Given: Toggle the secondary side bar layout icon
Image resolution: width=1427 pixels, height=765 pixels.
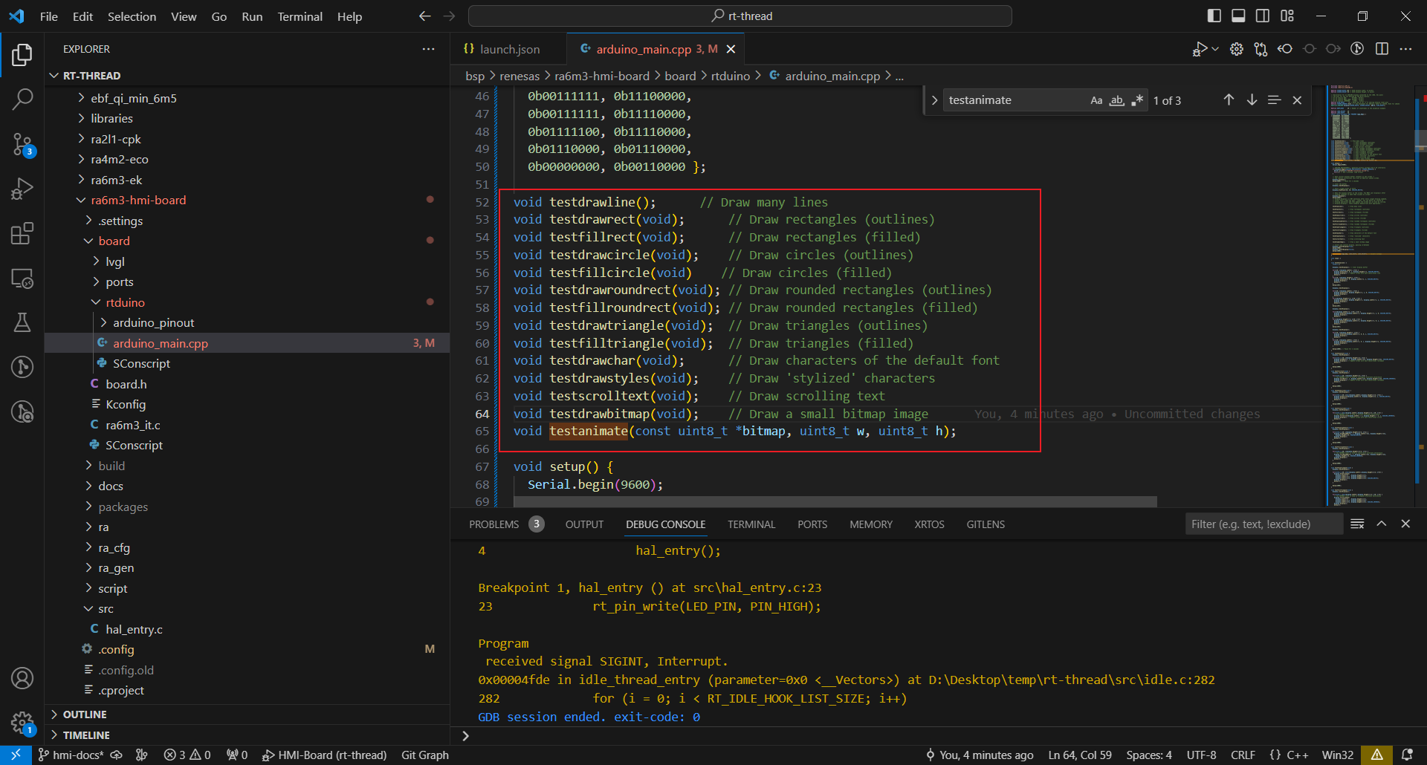Looking at the screenshot, I should click(1263, 16).
